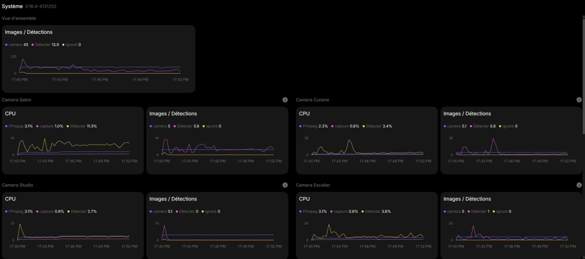Click the "Images / Détections" title in the Camera Salon card

coord(173,113)
